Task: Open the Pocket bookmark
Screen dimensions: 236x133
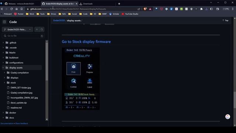Action: (19, 14)
